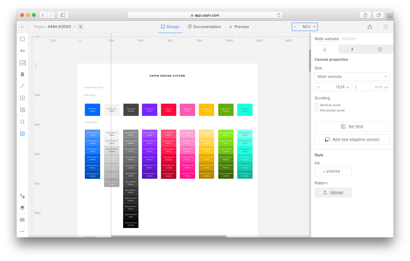Open the Sitemap tree icon

point(22,196)
